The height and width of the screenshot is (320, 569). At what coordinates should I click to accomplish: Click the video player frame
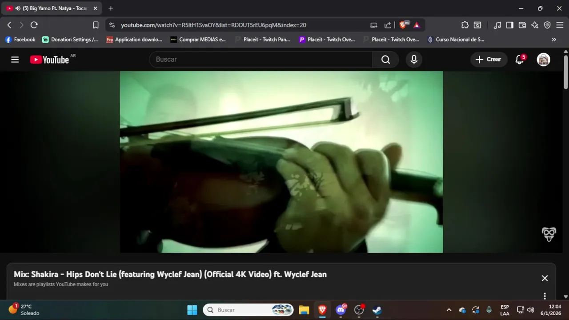pos(281,162)
